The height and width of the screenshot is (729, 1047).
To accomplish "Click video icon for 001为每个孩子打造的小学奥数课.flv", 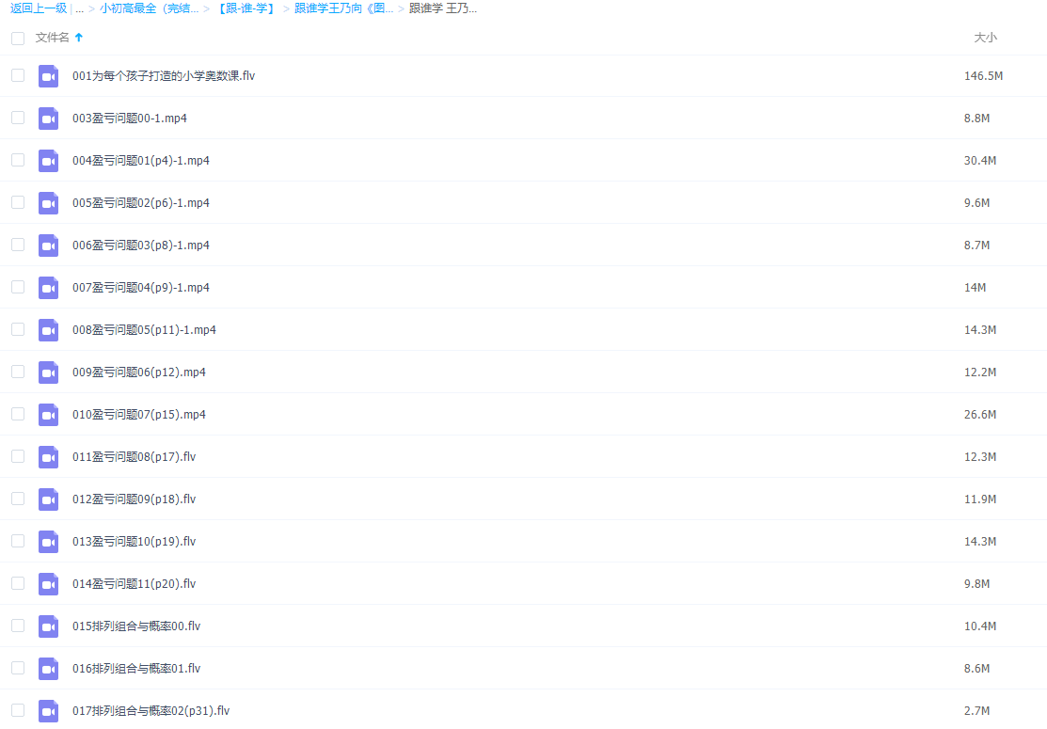I will click(x=48, y=76).
